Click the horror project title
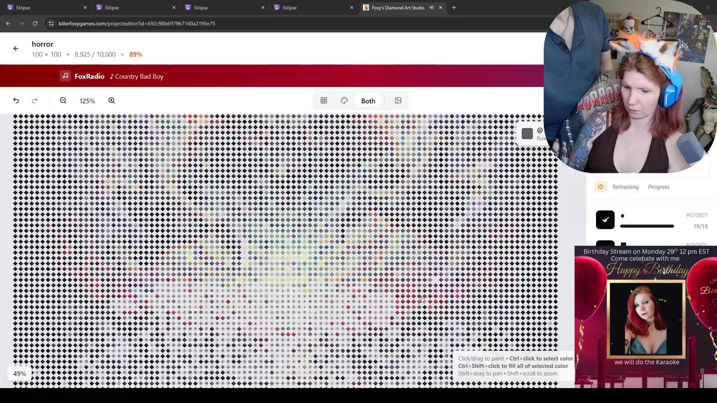717x403 pixels. 43,44
